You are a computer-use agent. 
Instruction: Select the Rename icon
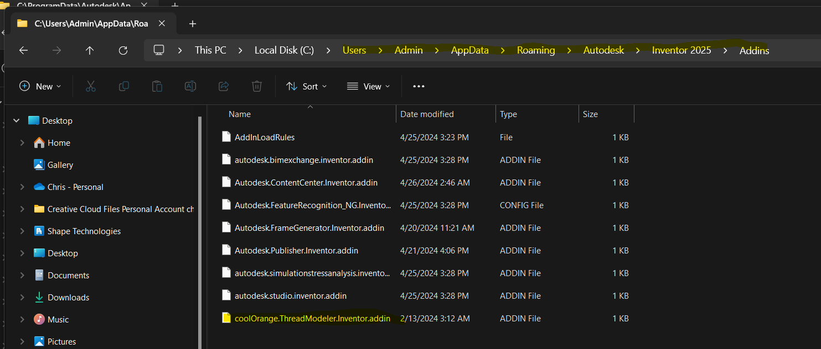[x=190, y=86]
